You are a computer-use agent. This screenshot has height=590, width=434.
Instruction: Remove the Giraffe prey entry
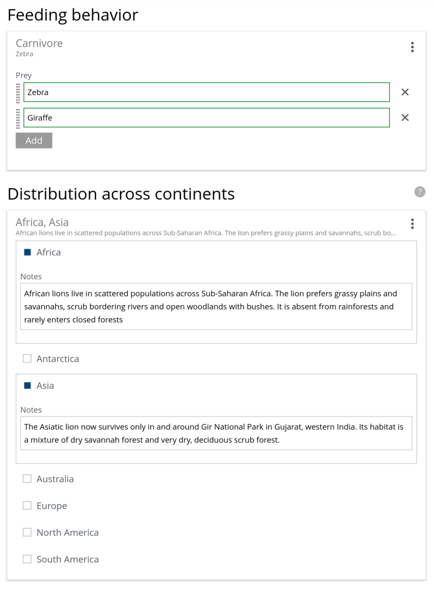pyautogui.click(x=405, y=118)
